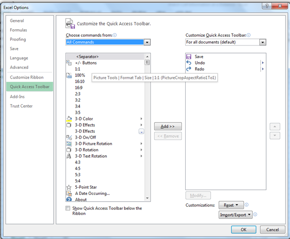Screen dimensions: 290x239
Task: Expand the Undo split arrow in toolbar list
Action: point(263,63)
